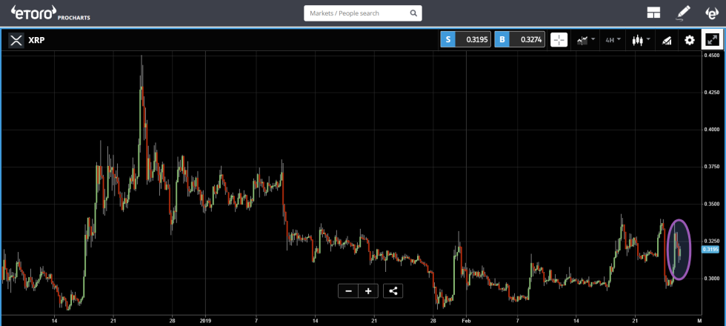The height and width of the screenshot is (326, 726).
Task: Open the chart layout grid selector
Action: point(653,13)
